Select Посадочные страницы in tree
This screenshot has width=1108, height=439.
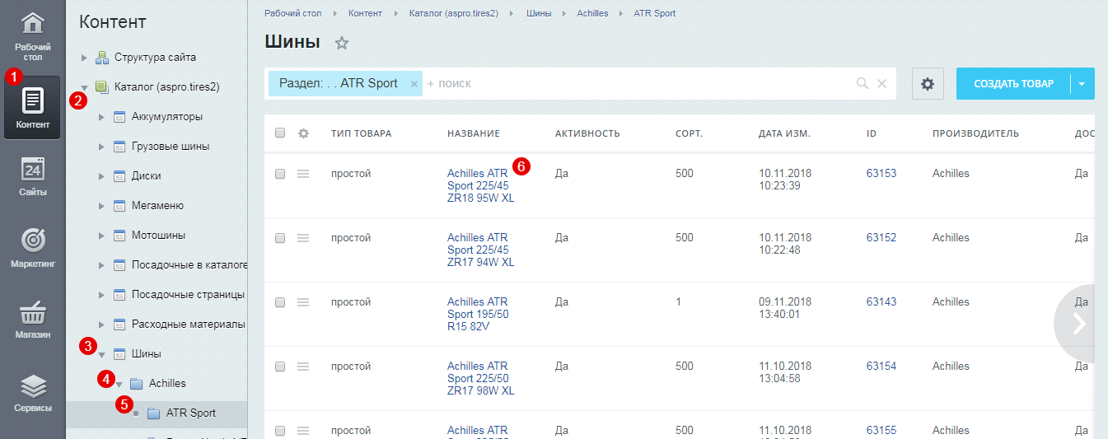[189, 295]
